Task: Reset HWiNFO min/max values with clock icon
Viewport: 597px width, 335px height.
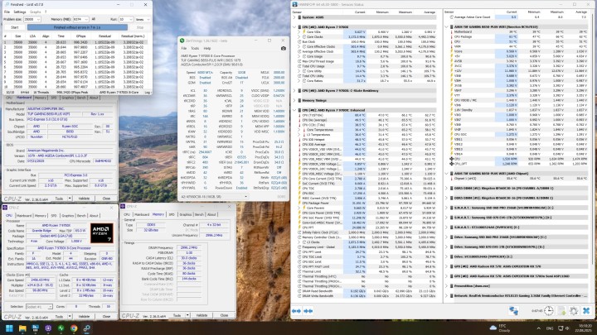Action: [x=548, y=311]
